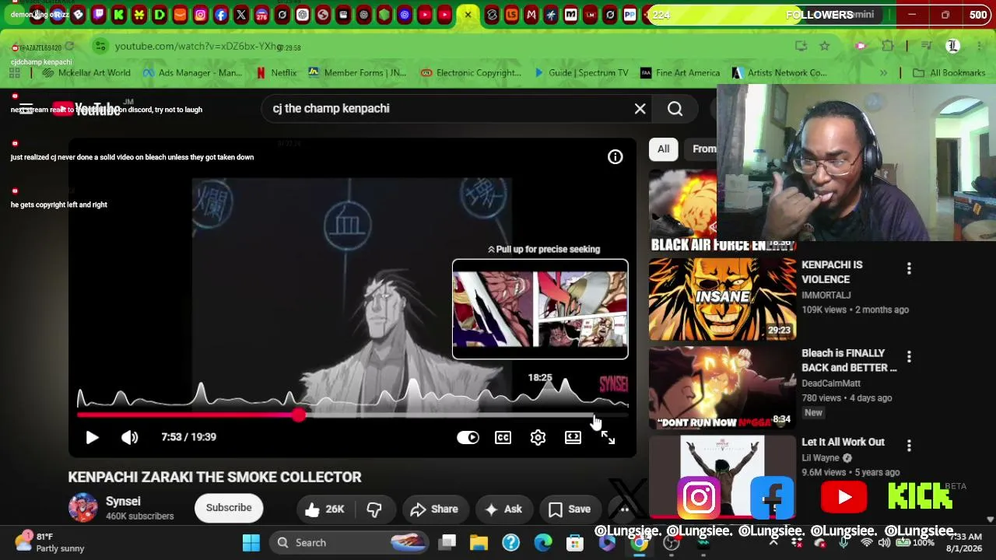Viewport: 996px width, 560px height.
Task: Open the browser extensions puzzle icon
Action: coord(888,46)
